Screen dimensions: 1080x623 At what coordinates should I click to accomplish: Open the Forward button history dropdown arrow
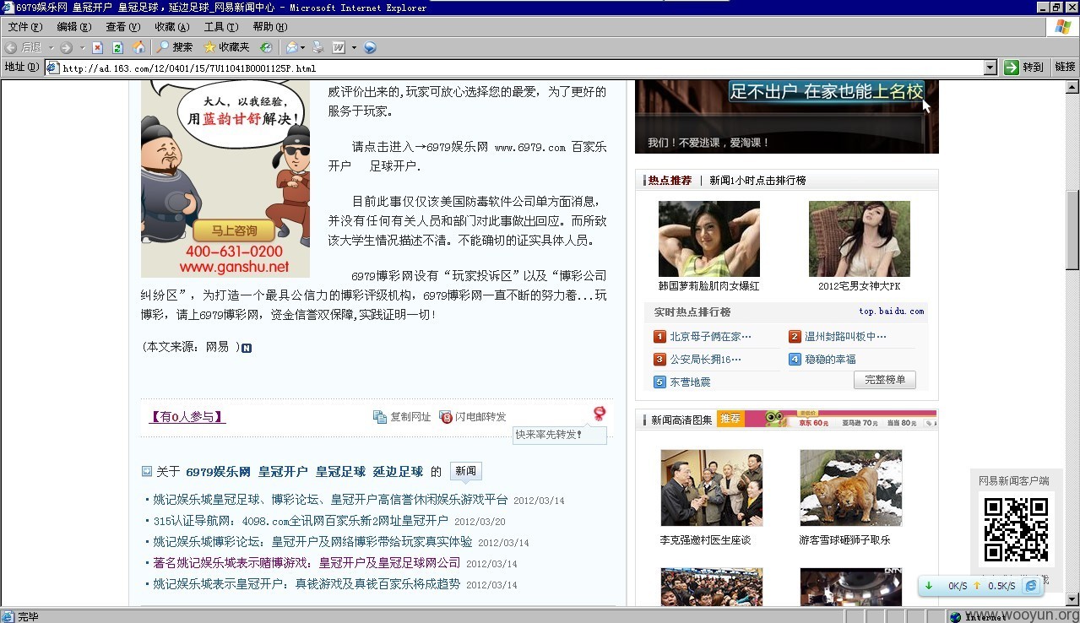click(x=82, y=47)
